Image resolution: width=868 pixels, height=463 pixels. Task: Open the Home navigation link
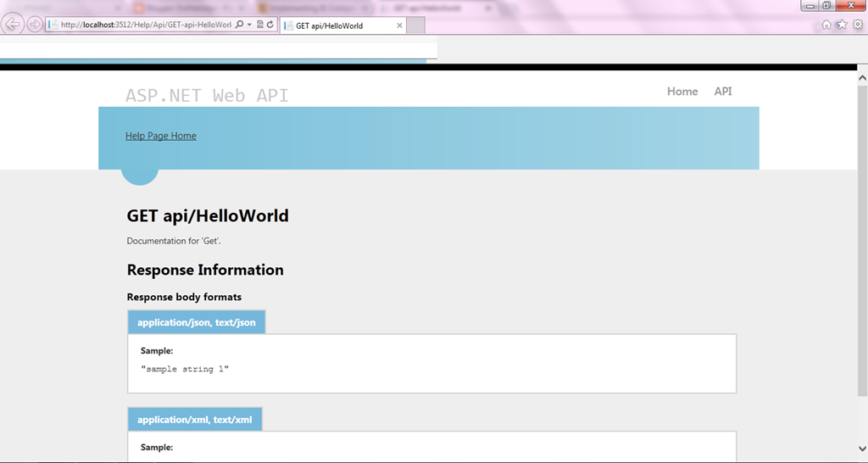point(682,92)
